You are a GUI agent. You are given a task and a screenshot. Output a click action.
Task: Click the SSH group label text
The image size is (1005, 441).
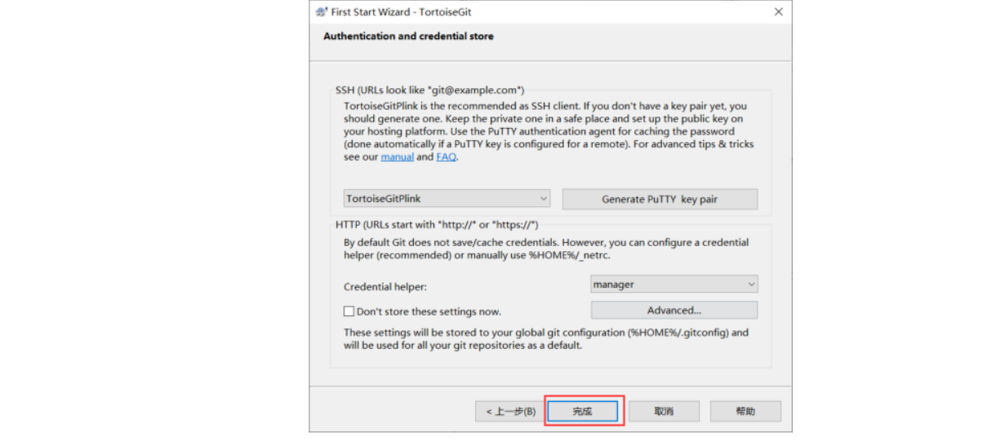[x=429, y=90]
